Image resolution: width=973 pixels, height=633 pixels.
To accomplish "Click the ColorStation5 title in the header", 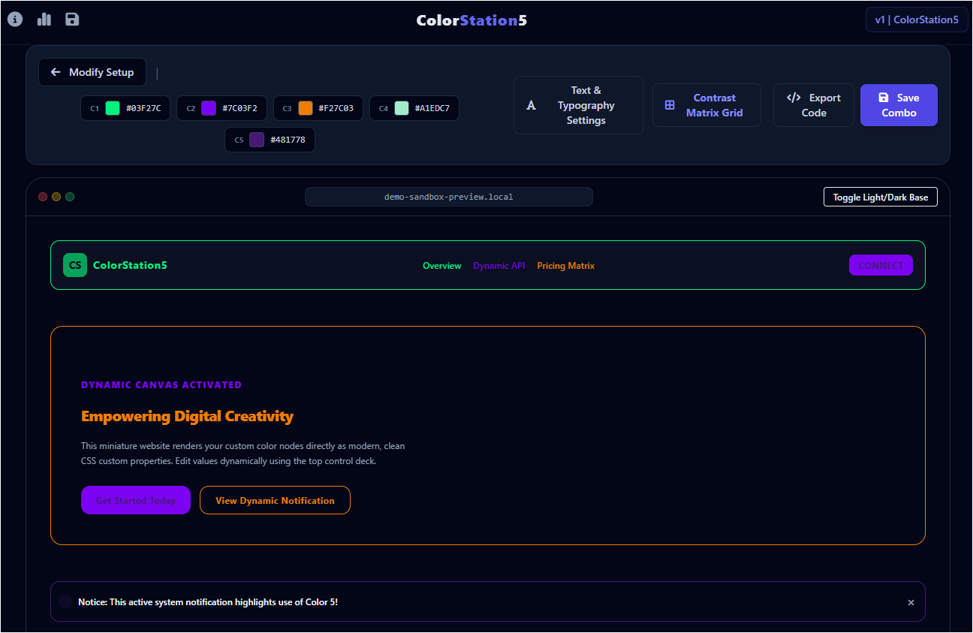I will pos(471,20).
